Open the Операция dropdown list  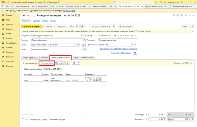click(x=135, y=40)
